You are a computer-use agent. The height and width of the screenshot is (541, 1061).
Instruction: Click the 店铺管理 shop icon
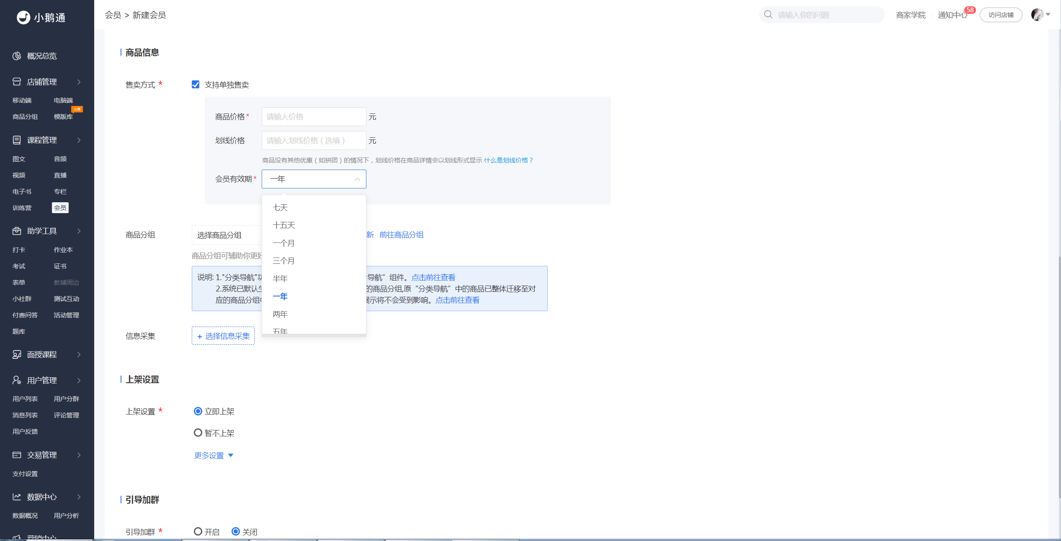(17, 82)
